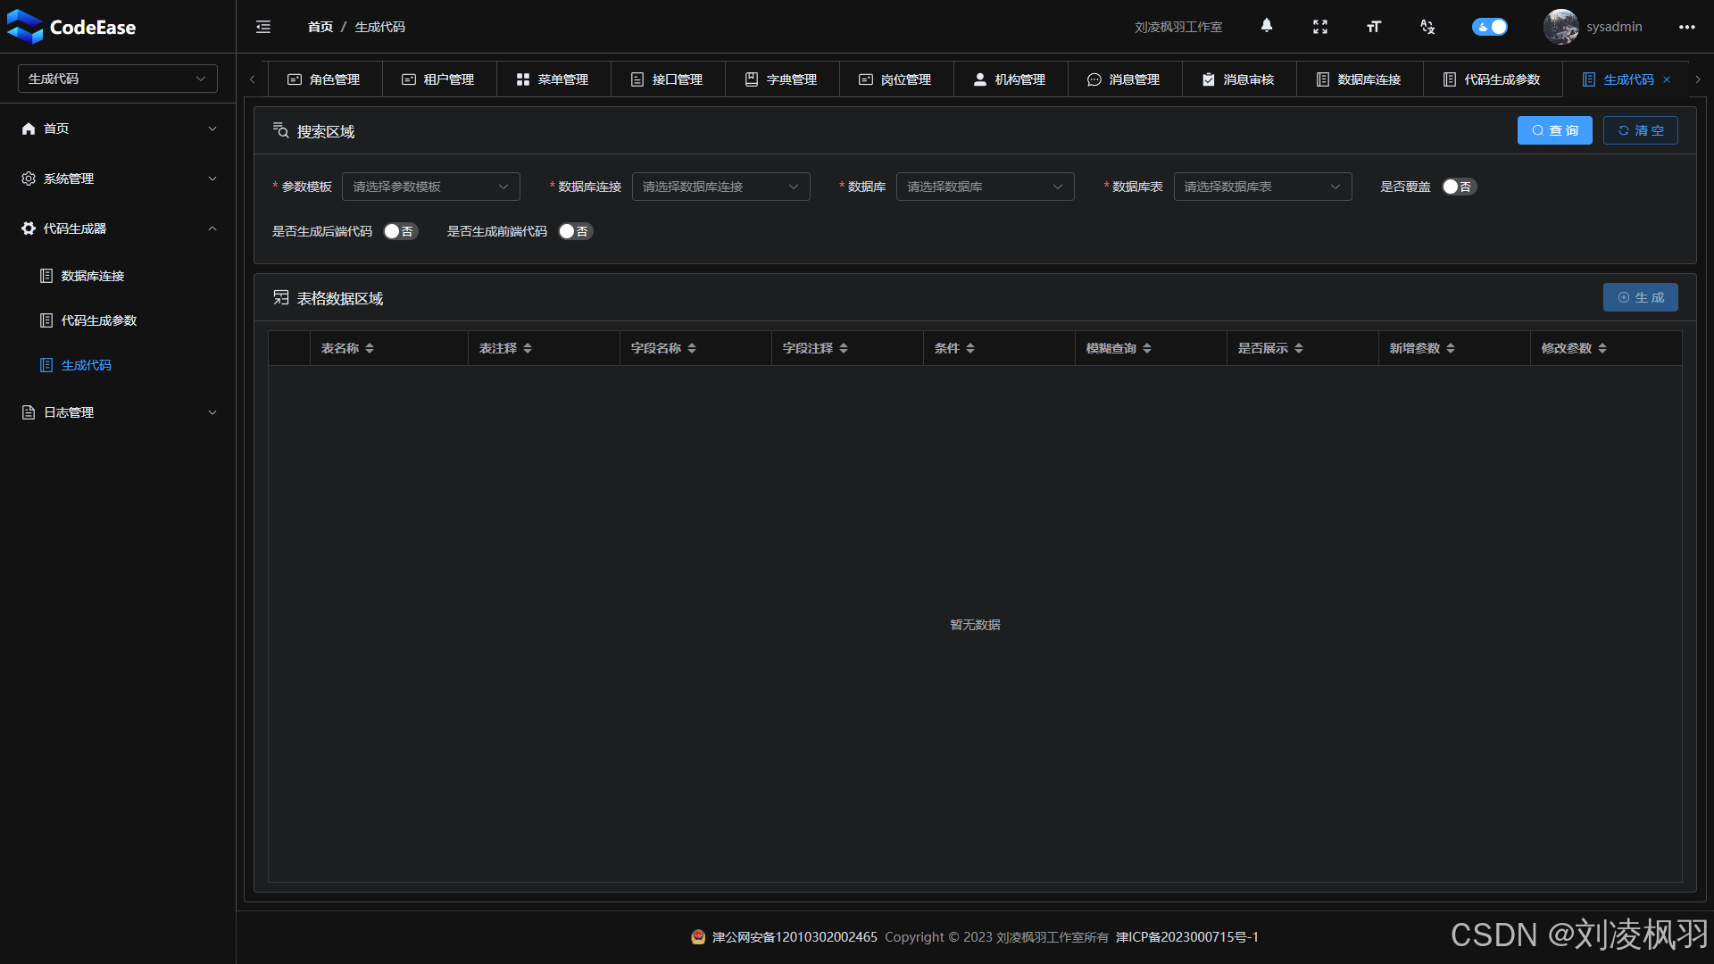The width and height of the screenshot is (1714, 964).
Task: Click the CodeEase logo icon
Action: pos(24,27)
